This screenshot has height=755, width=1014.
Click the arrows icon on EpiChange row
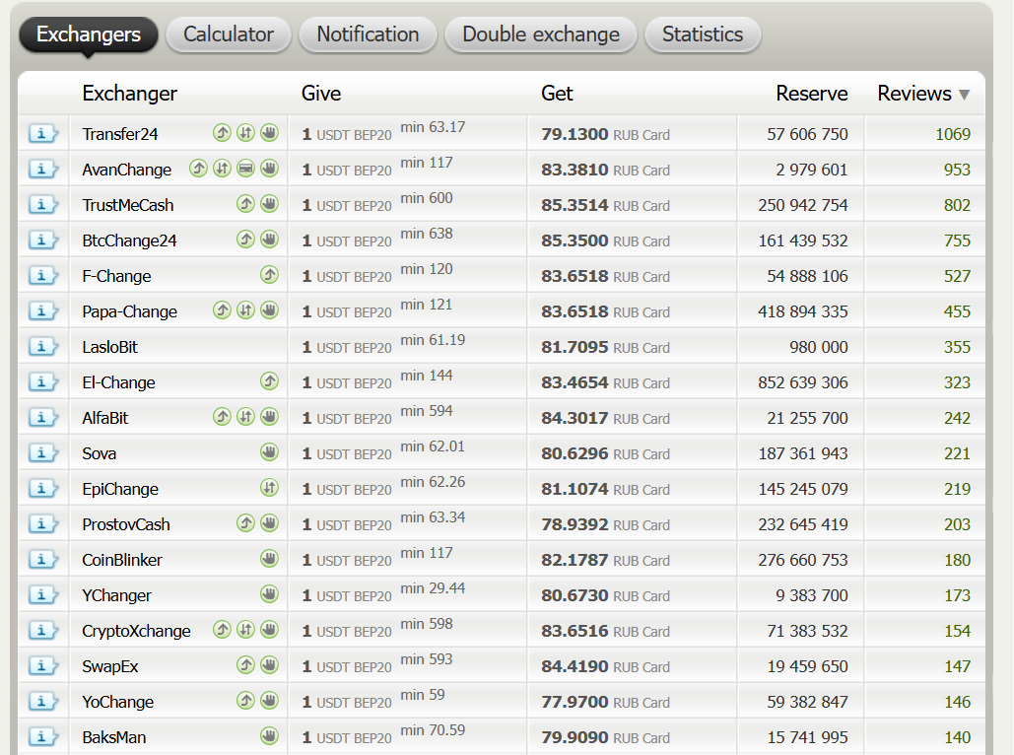[269, 488]
